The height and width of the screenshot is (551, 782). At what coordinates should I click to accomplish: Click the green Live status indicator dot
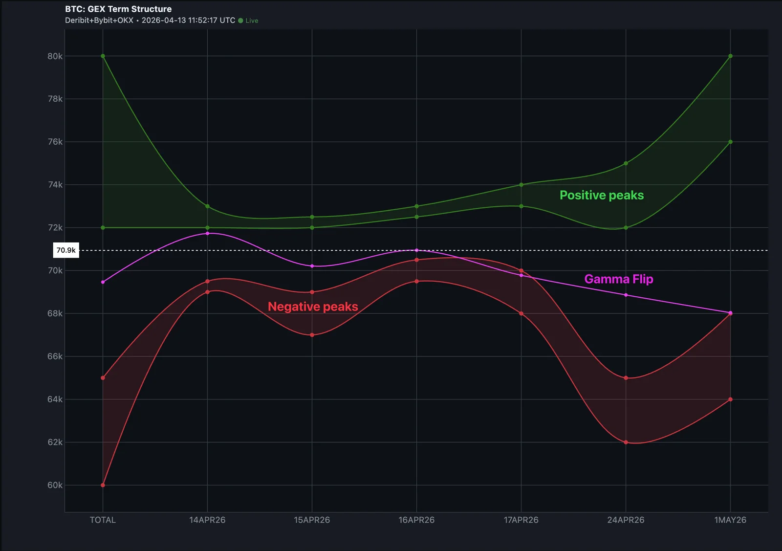(x=240, y=21)
